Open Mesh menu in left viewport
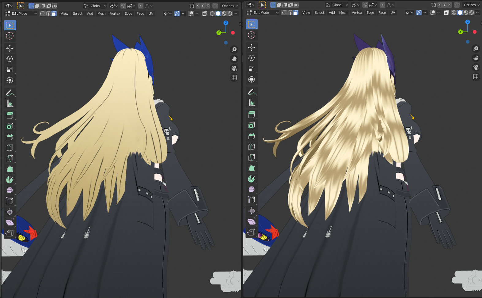Image resolution: width=482 pixels, height=298 pixels. [x=101, y=13]
